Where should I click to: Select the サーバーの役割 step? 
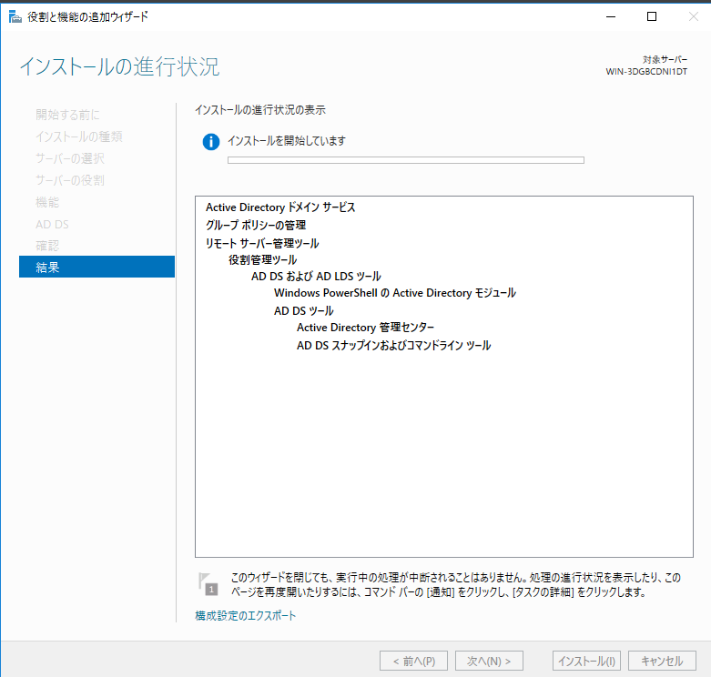pos(70,180)
